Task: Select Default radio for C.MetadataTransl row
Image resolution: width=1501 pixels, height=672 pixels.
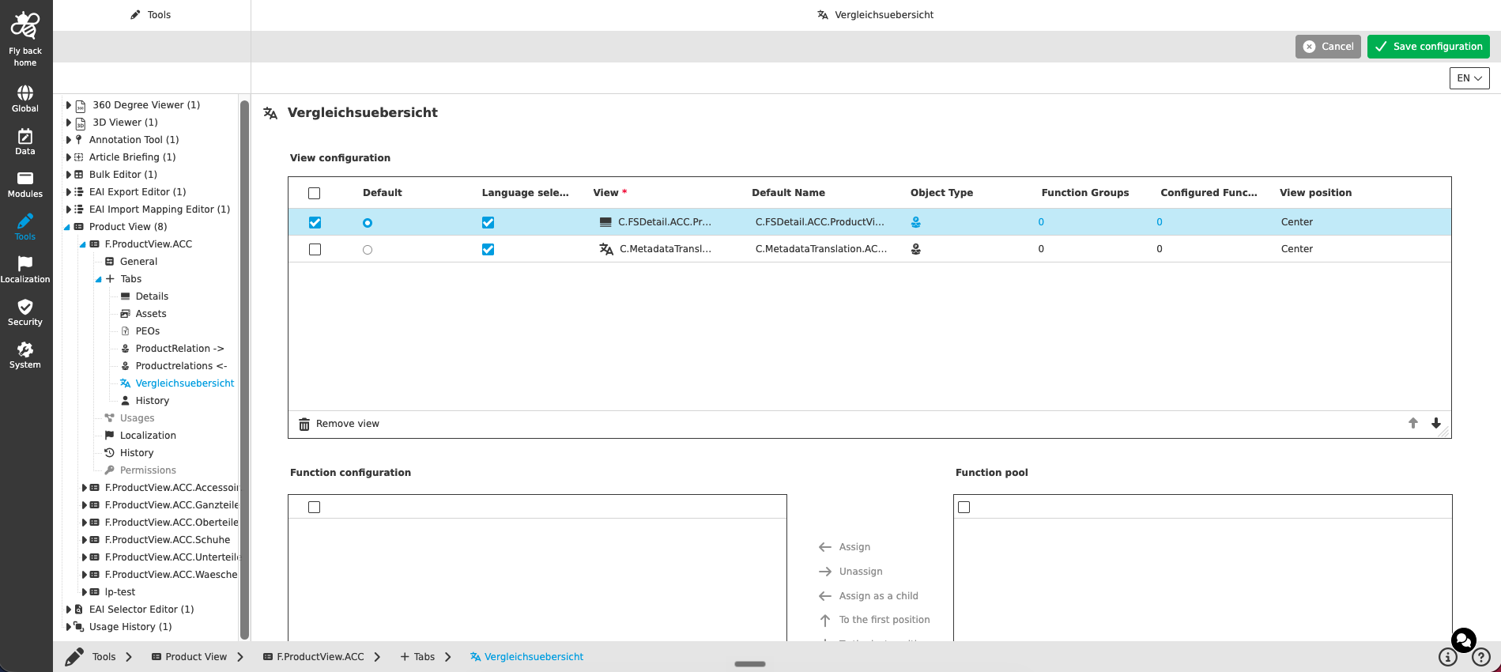Action: click(x=368, y=250)
